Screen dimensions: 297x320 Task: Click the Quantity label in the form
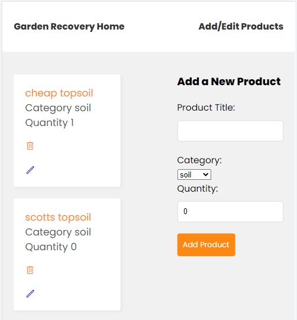pos(198,189)
